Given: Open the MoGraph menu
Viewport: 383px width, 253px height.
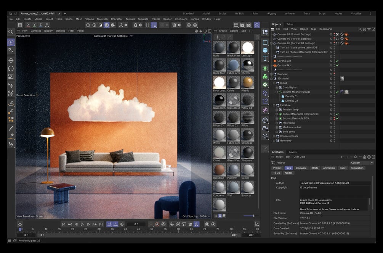Looking at the screenshot, I should 102,19.
